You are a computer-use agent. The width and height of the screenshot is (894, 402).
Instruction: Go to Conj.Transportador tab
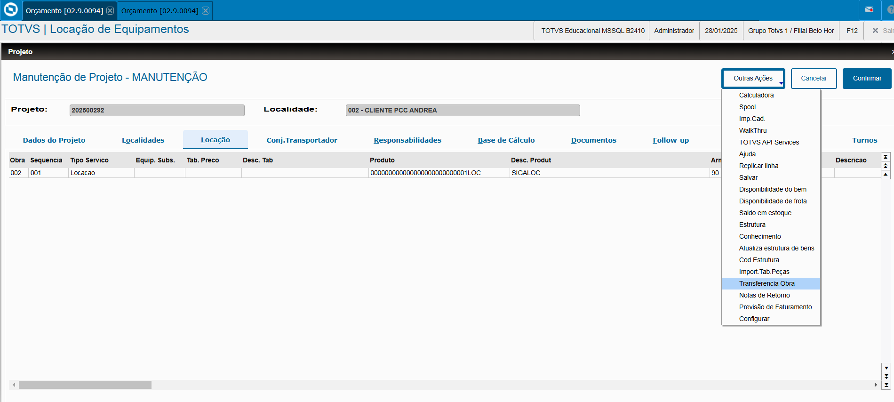pyautogui.click(x=302, y=140)
